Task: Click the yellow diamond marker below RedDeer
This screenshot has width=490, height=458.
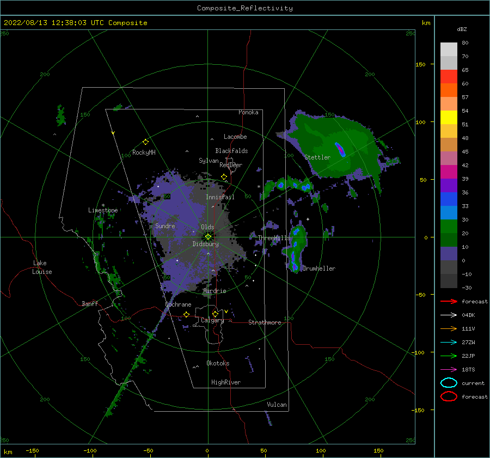Action: tap(224, 177)
